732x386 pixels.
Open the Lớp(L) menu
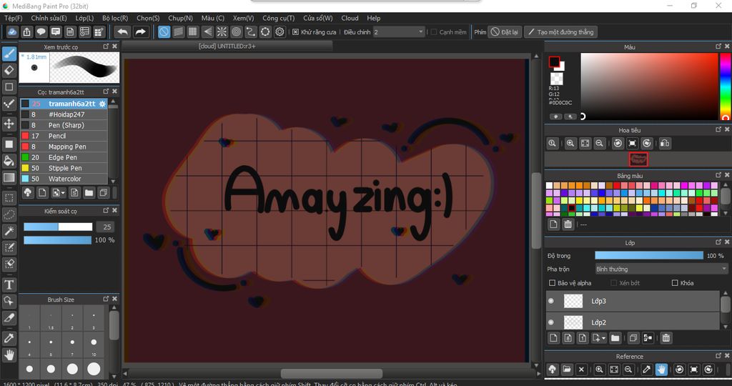coord(84,18)
